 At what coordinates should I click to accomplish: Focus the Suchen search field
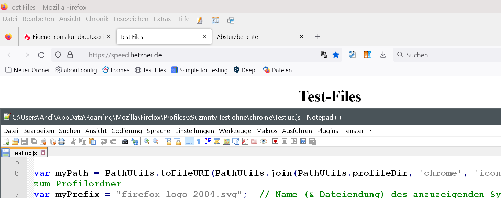[x=447, y=55]
